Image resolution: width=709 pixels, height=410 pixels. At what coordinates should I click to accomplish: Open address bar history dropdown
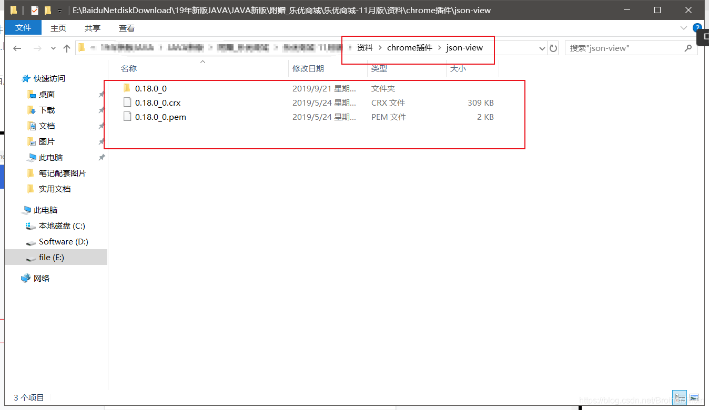542,48
